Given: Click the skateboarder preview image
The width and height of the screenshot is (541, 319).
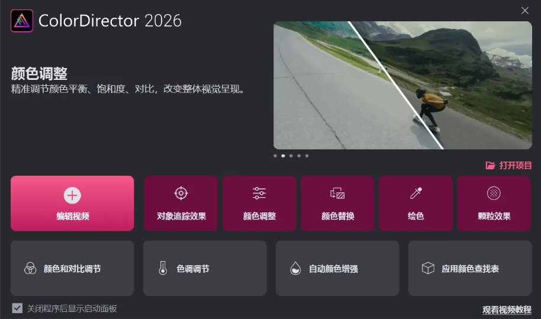Looking at the screenshot, I should [x=402, y=85].
